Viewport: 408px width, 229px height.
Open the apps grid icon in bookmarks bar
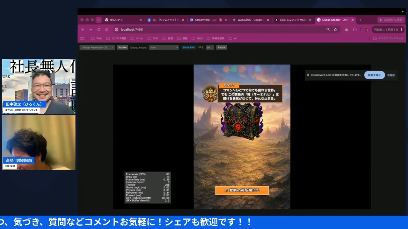tap(82, 38)
